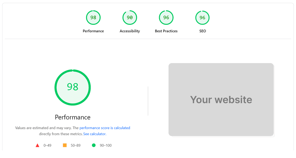Image resolution: width=296 pixels, height=158 pixels.
Task: Select the SEO category label
Action: [x=203, y=31]
